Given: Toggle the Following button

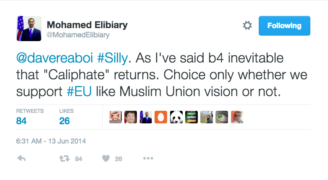Looking at the screenshot, I should click(284, 26).
